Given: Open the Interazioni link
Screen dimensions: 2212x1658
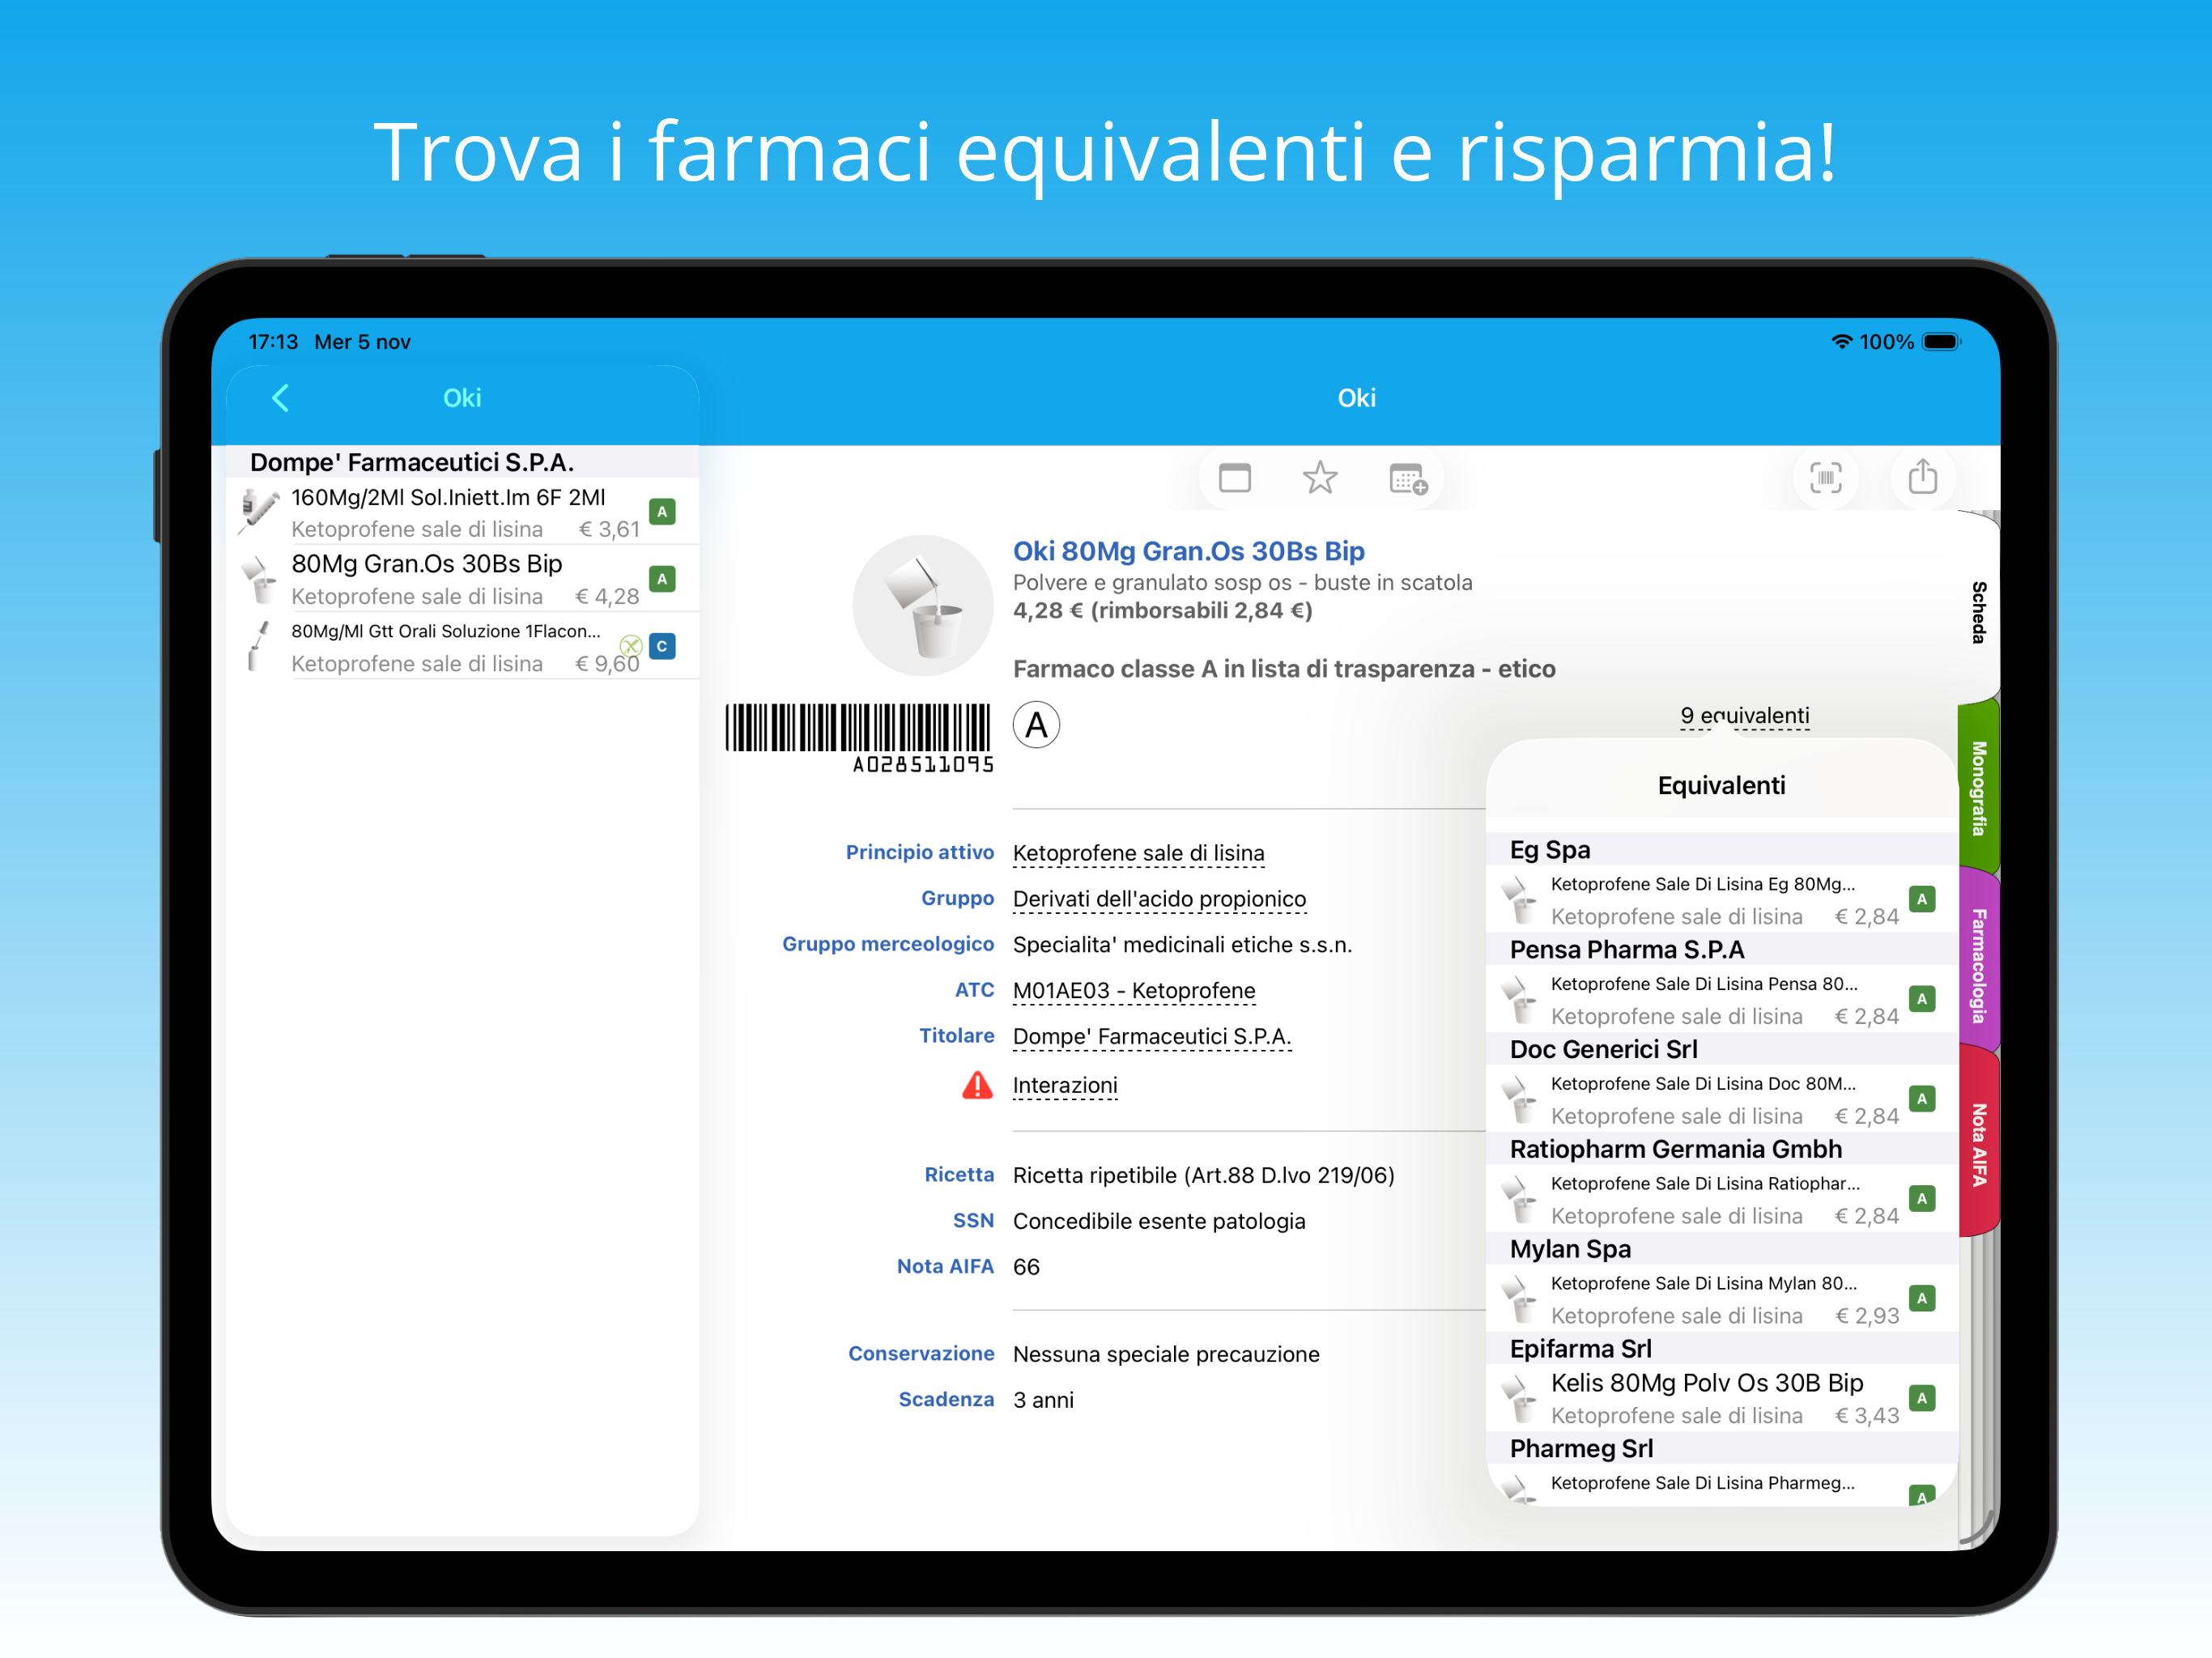Looking at the screenshot, I should pyautogui.click(x=1065, y=1085).
